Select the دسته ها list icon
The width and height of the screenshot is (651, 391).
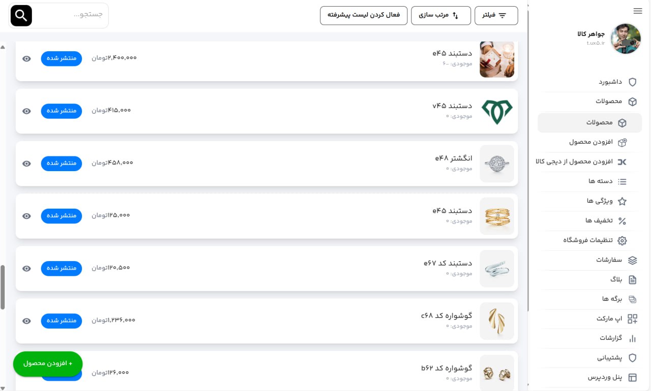click(x=622, y=181)
